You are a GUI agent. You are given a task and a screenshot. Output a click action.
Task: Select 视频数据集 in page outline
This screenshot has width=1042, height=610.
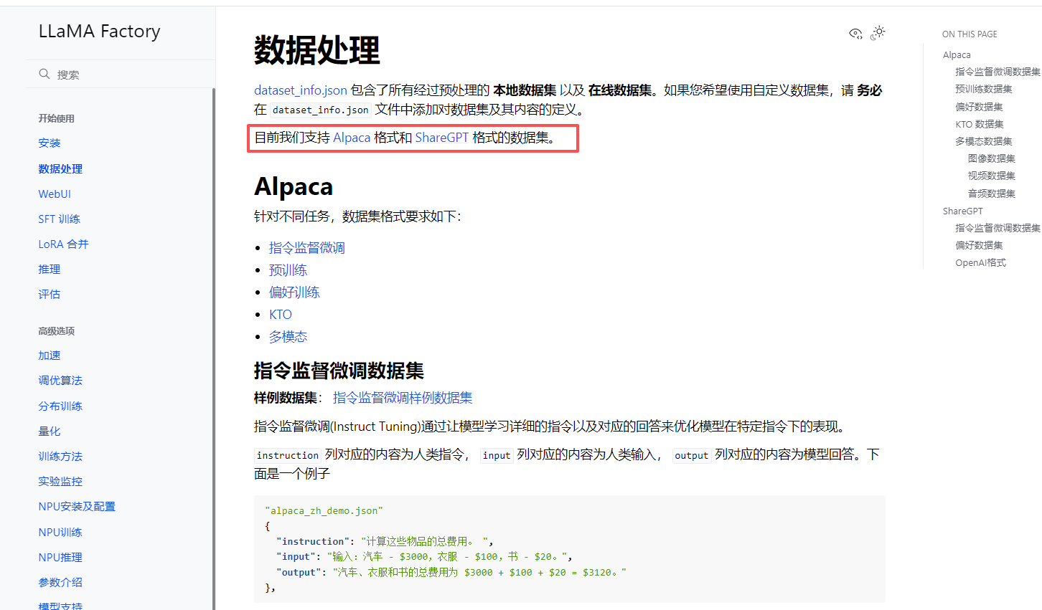click(992, 176)
